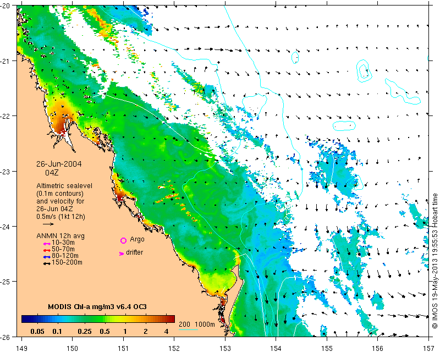Click the '10-30m' depth label
Screen dimensions: 440x352
63,243
